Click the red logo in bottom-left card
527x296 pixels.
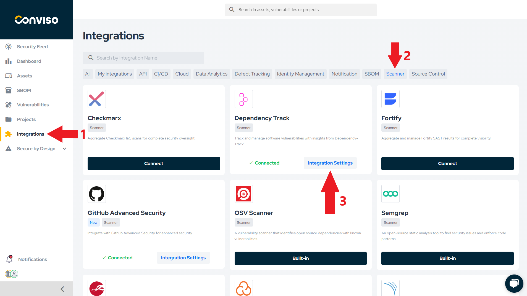(x=97, y=288)
